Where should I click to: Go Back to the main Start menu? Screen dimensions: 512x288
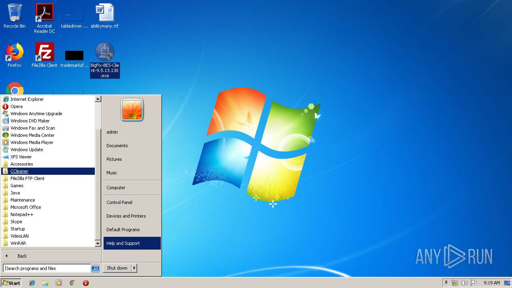51,256
